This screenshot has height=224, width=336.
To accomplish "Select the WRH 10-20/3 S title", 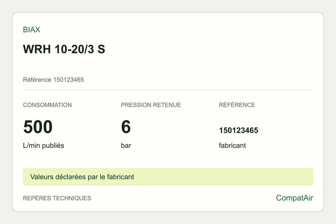I will 64,49.
